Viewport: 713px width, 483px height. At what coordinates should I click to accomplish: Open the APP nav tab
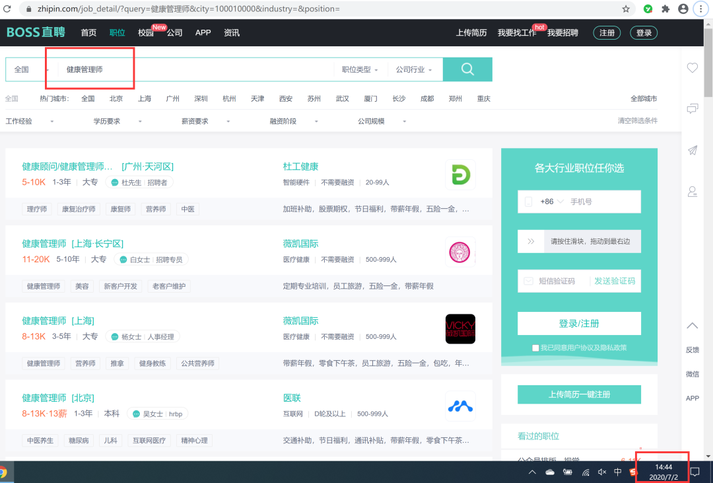(203, 33)
